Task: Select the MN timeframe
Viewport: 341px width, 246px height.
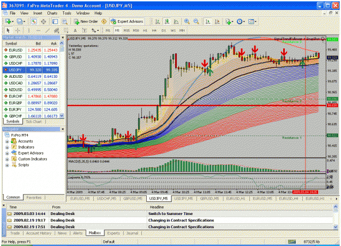Action: [182, 30]
